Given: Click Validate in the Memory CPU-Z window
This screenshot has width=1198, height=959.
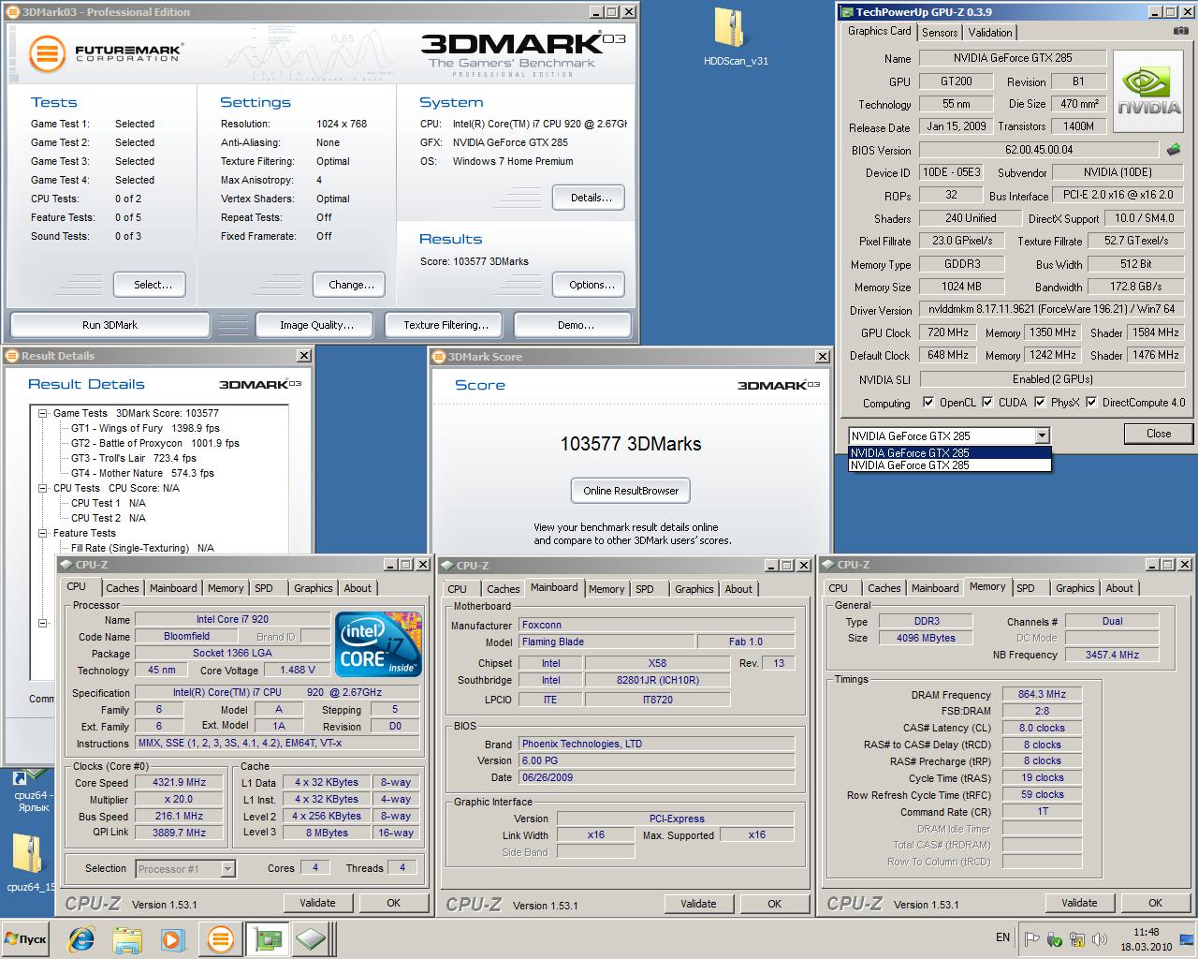Looking at the screenshot, I should 1079,903.
